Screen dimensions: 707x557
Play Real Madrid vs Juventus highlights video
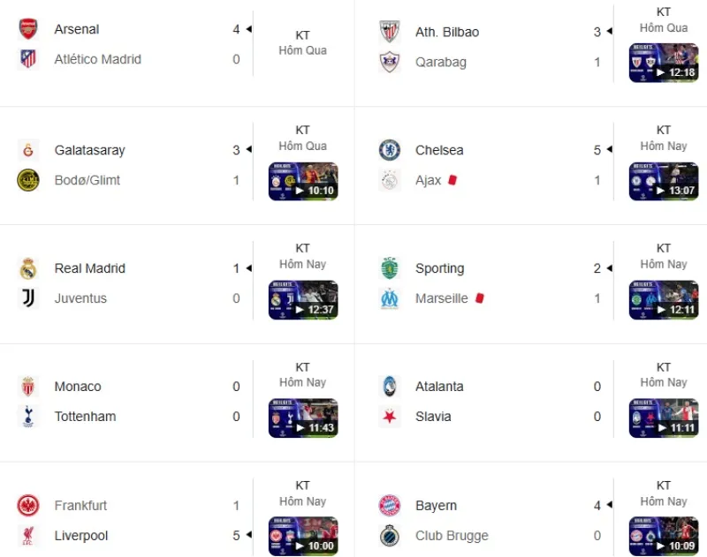point(302,300)
